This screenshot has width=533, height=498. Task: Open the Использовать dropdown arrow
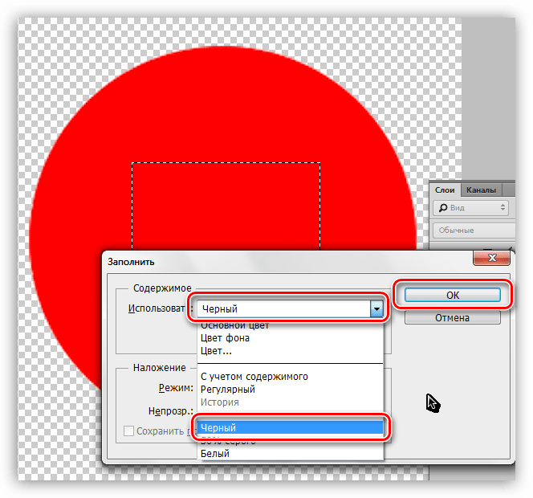tap(376, 309)
